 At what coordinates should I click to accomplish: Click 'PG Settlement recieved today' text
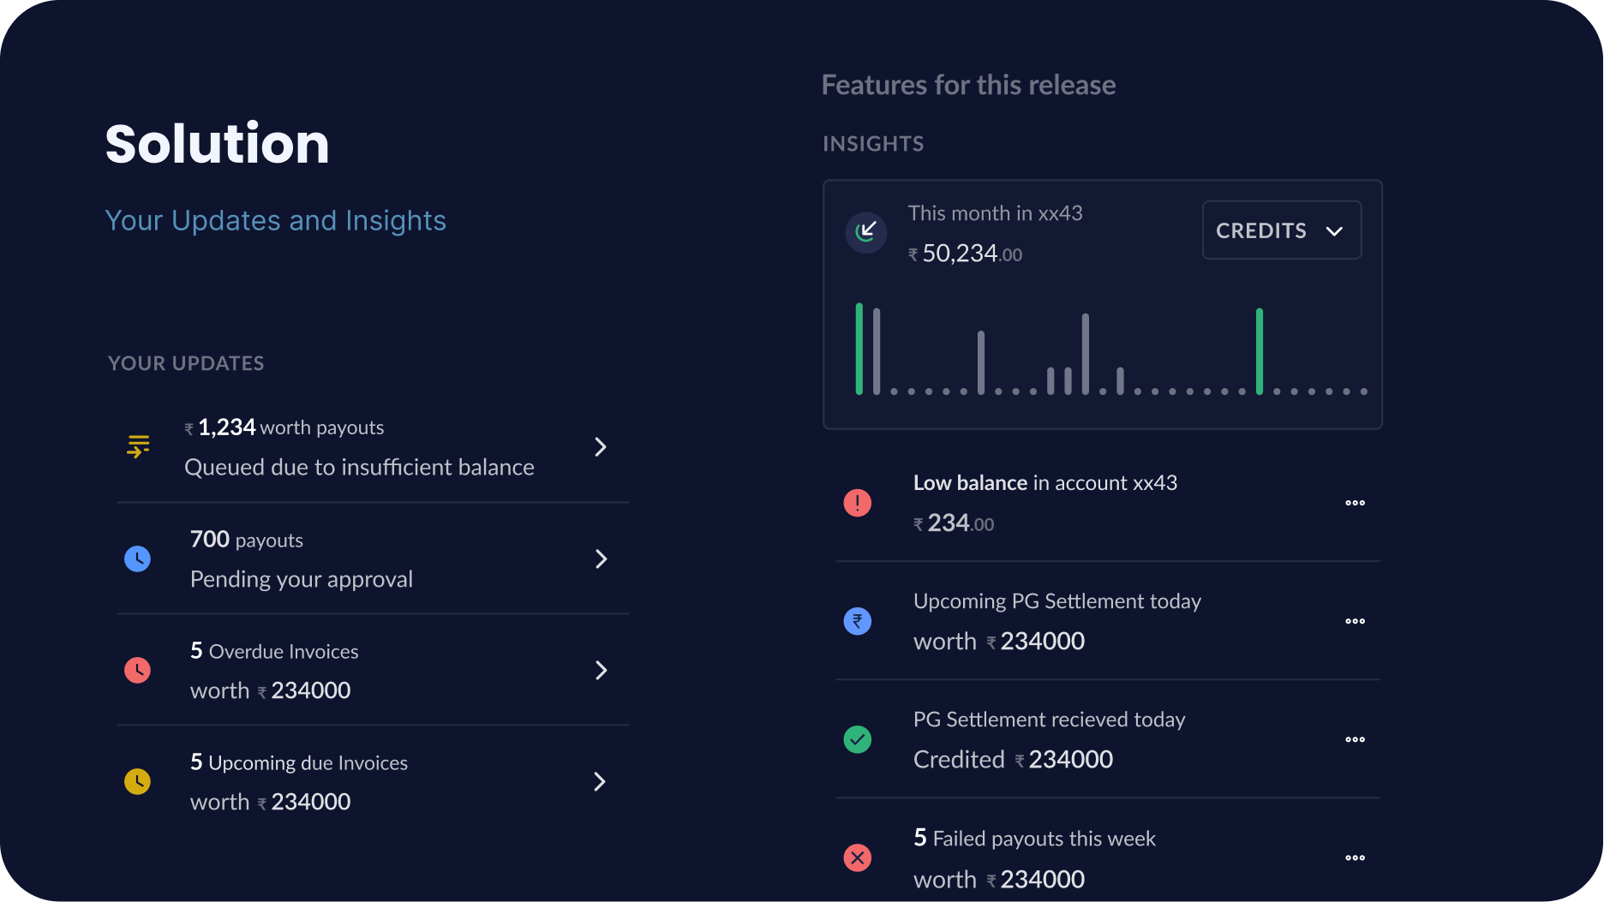[1049, 720]
